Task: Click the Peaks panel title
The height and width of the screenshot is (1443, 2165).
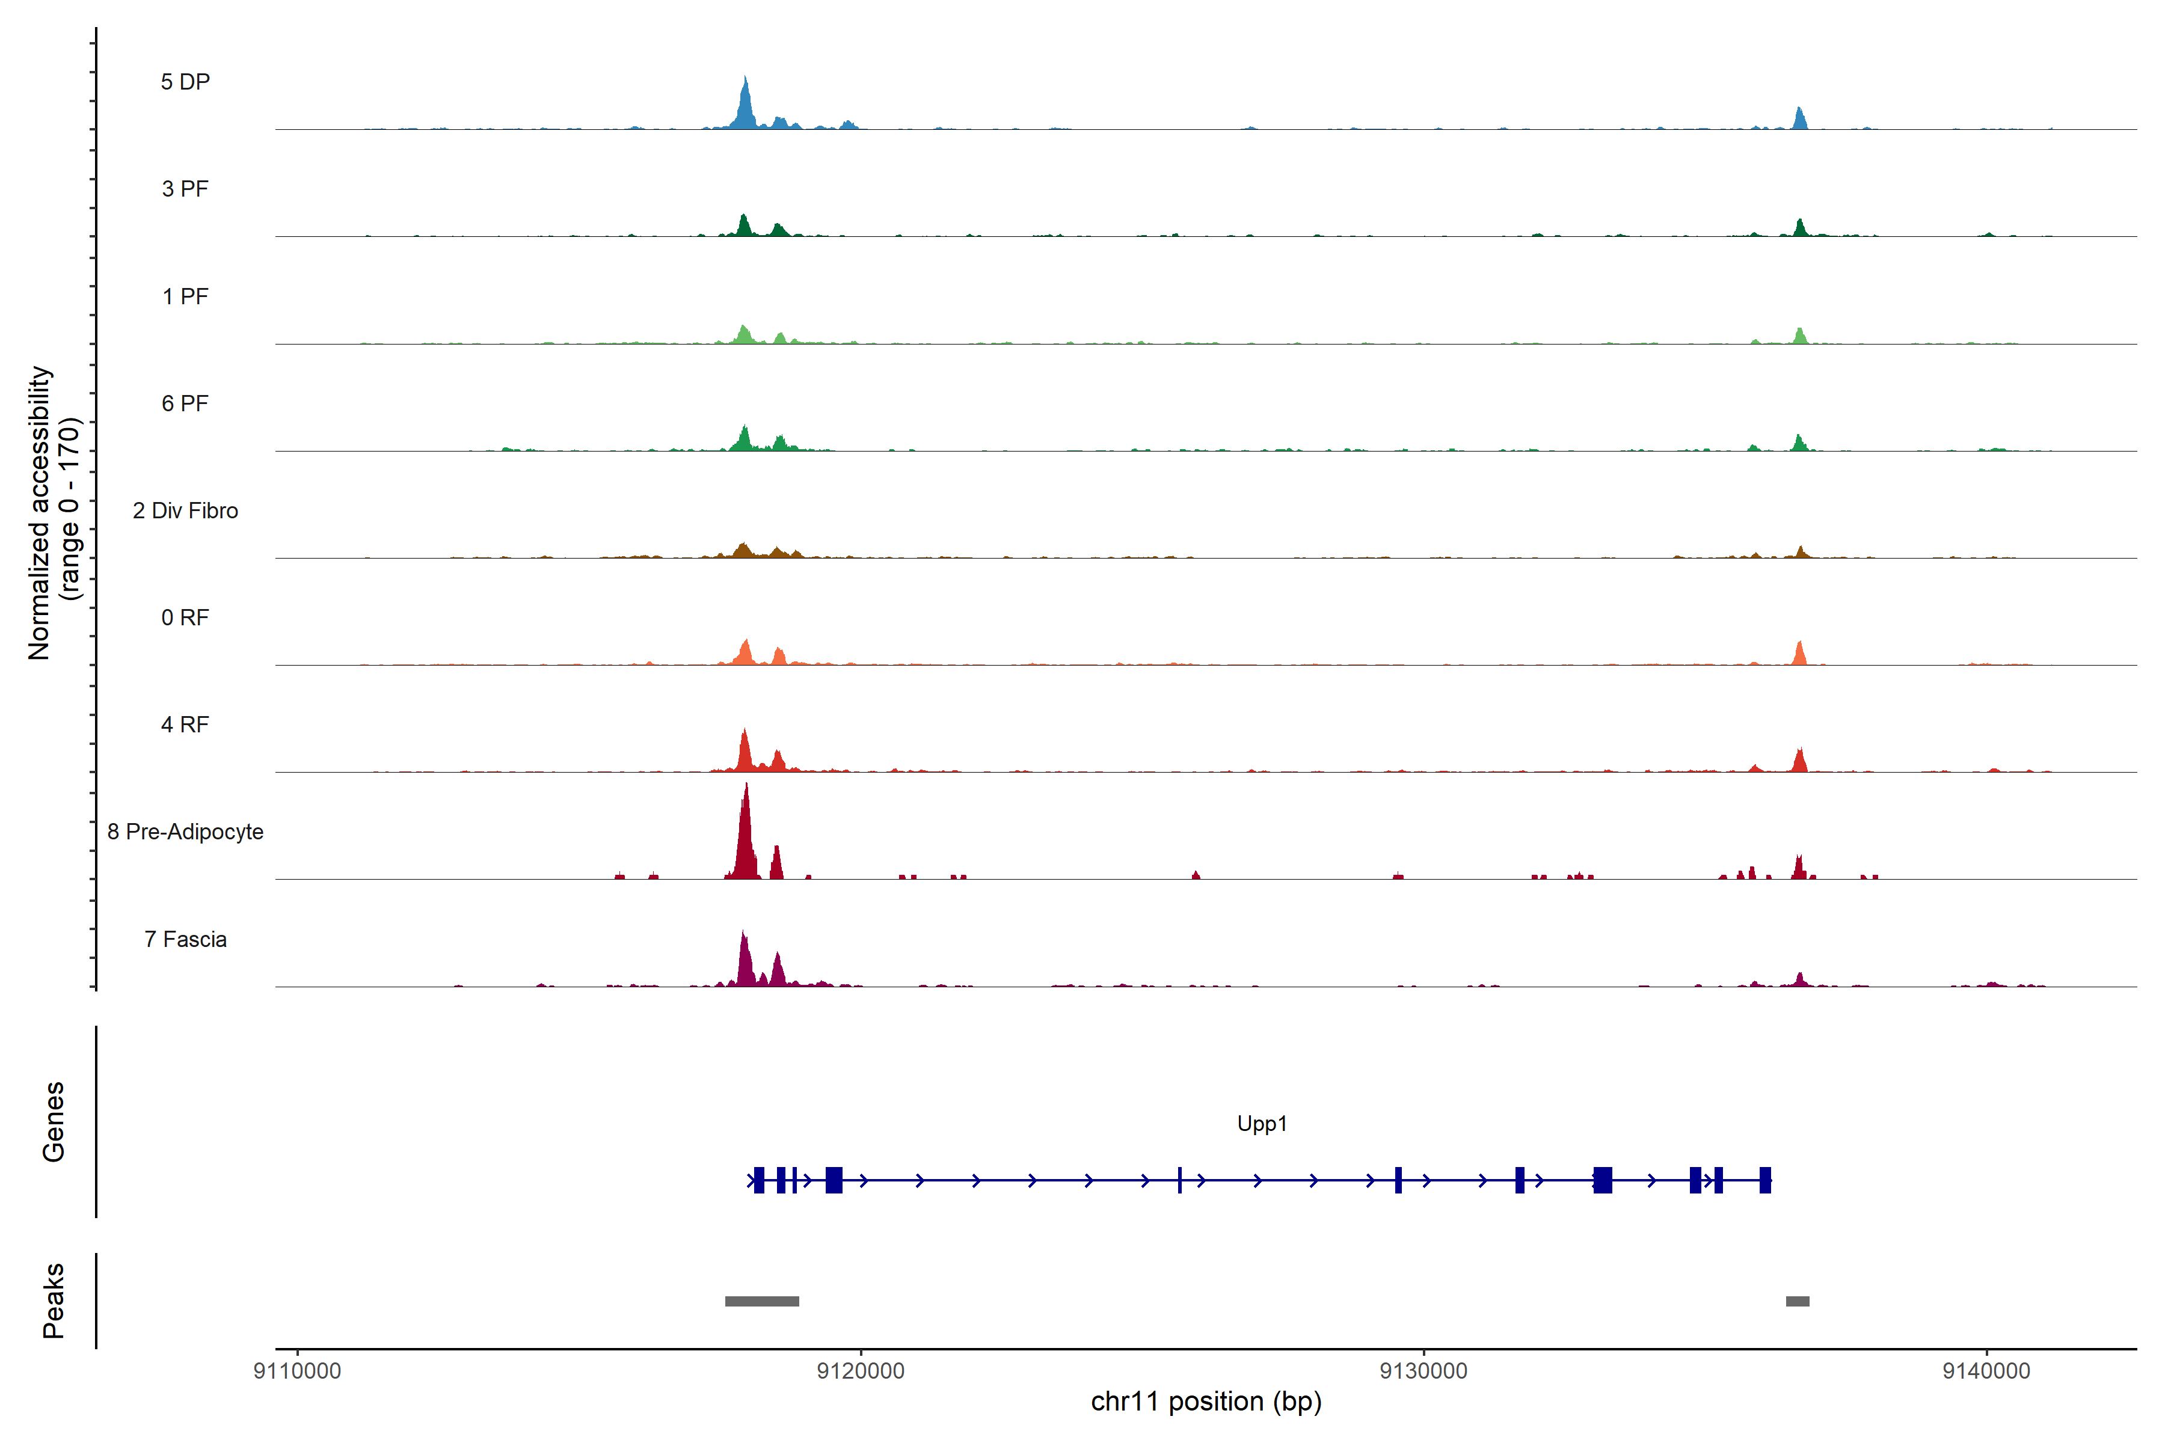Action: pos(54,1301)
